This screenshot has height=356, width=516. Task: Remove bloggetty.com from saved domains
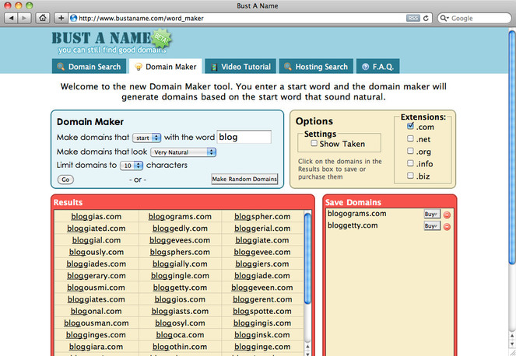click(447, 227)
